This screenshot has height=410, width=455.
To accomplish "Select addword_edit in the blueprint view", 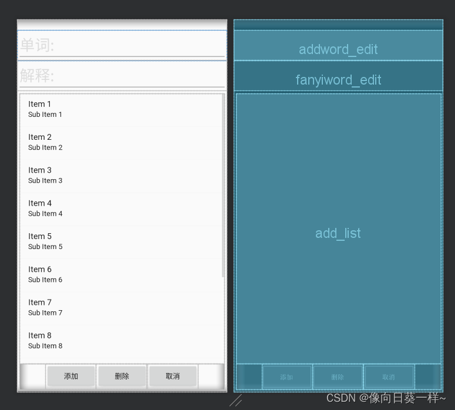I will (x=338, y=49).
